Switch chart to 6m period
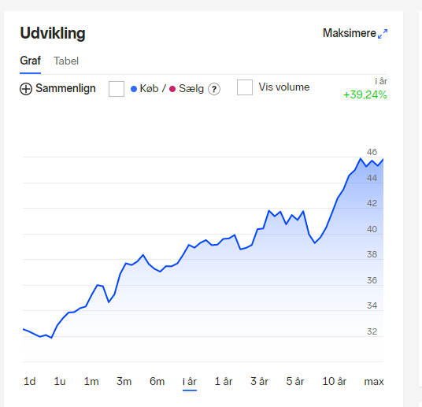This screenshot has height=407, width=422. pos(157,382)
